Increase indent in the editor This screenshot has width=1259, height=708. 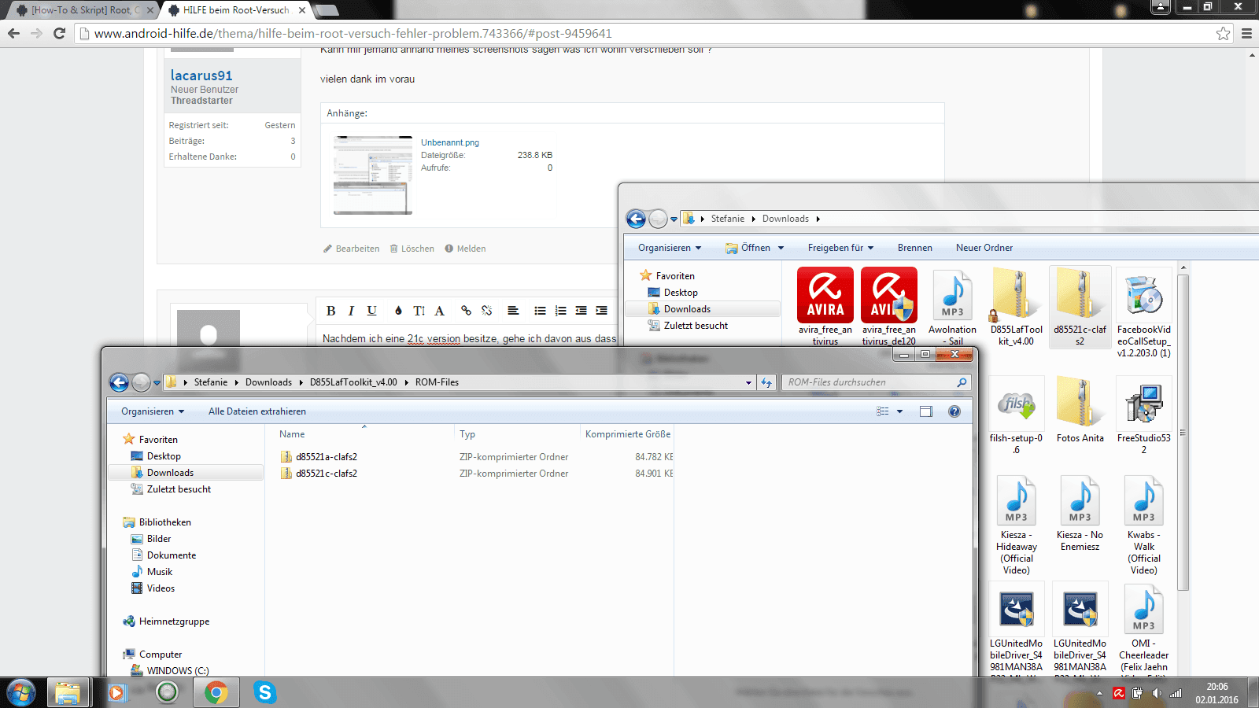601,311
